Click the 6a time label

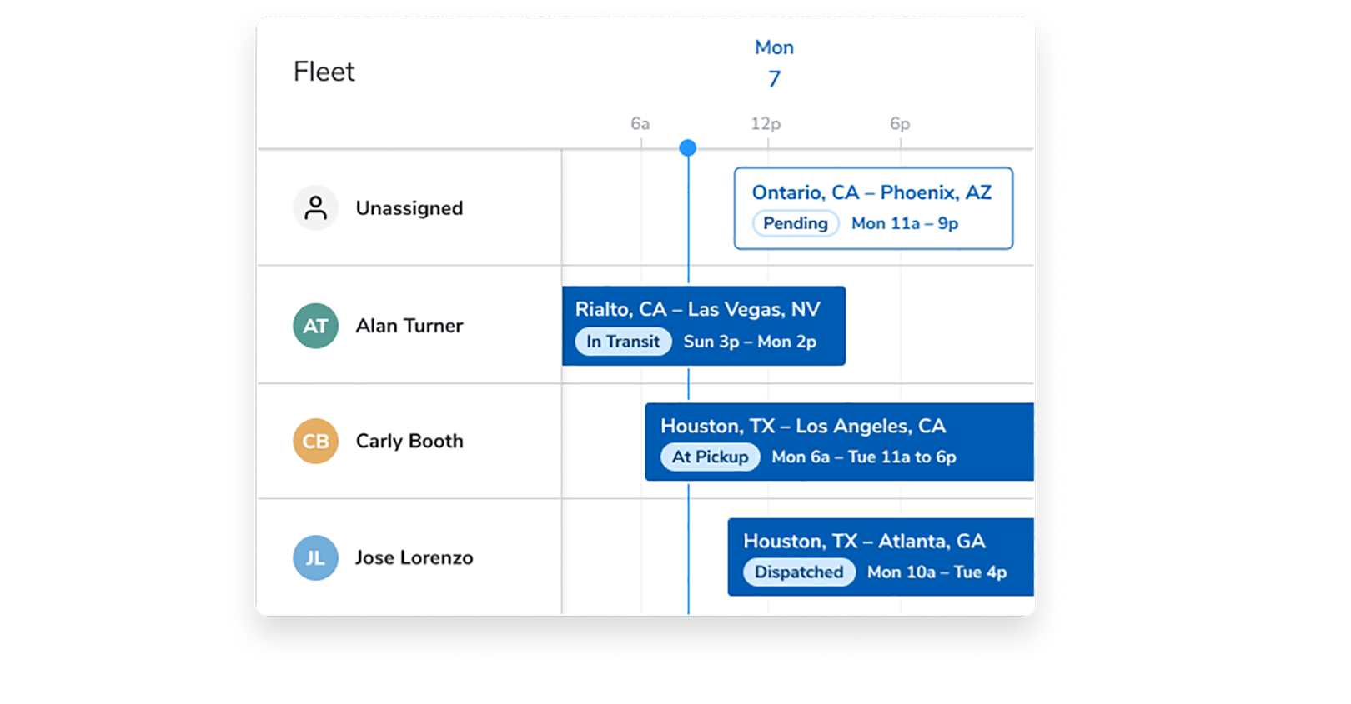pyautogui.click(x=640, y=123)
